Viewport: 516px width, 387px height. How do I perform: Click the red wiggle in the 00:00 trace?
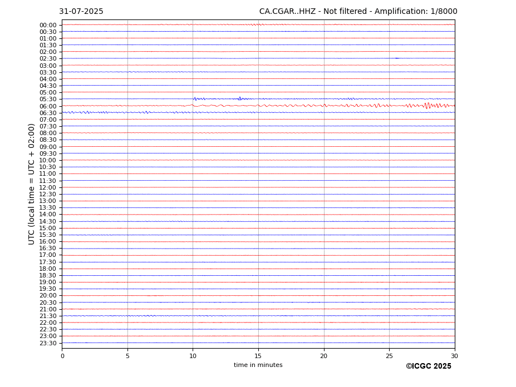tap(256, 24)
